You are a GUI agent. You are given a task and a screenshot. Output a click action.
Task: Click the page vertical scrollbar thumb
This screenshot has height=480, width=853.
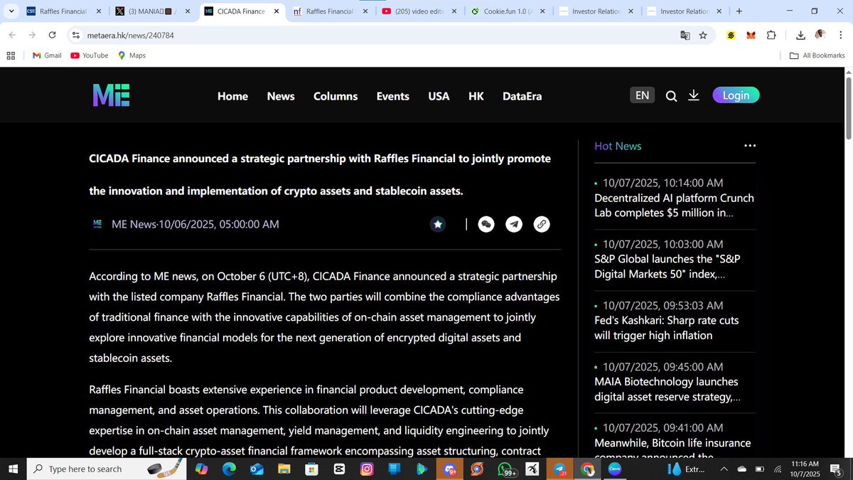pos(847,107)
